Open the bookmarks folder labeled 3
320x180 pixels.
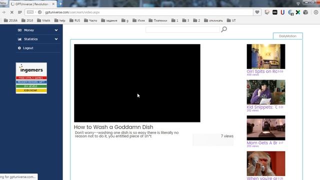(185, 20)
